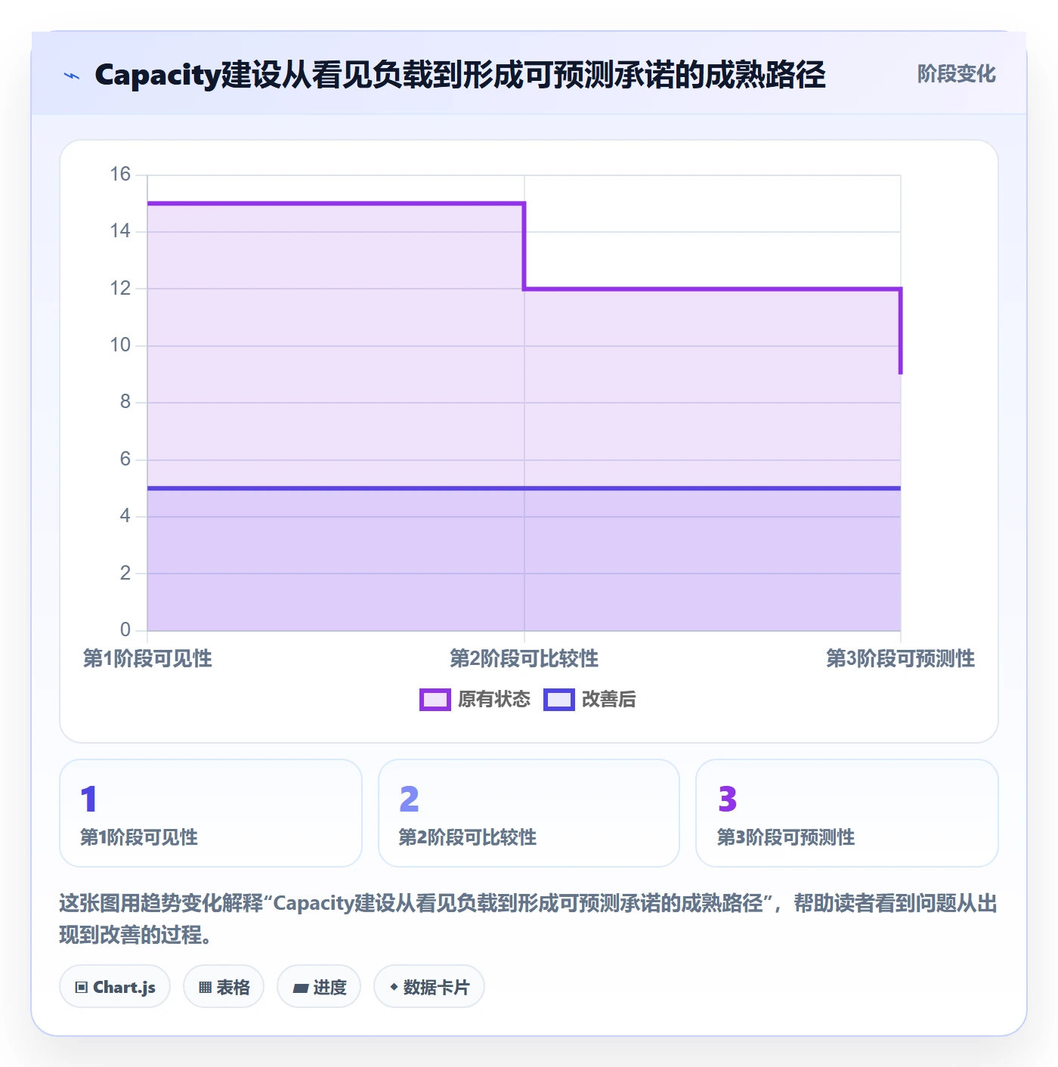Click the 第3阶段可预测性 text in card 3

click(x=786, y=837)
